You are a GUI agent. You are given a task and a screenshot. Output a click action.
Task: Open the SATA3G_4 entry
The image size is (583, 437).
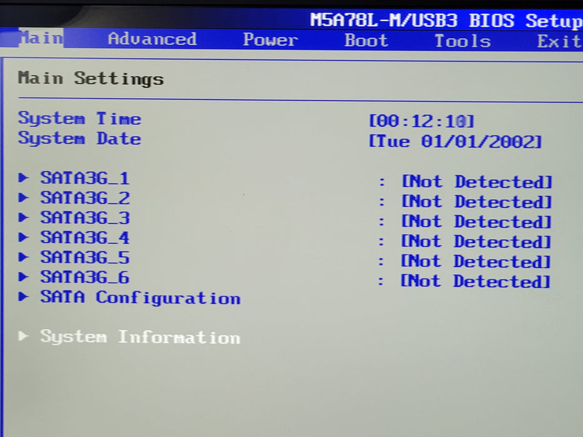[x=85, y=238]
